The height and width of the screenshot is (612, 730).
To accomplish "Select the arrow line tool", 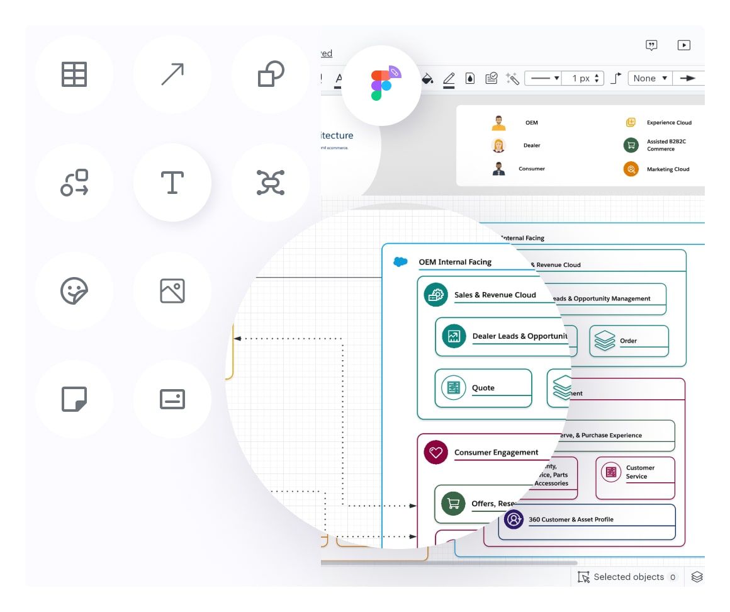I will [172, 74].
